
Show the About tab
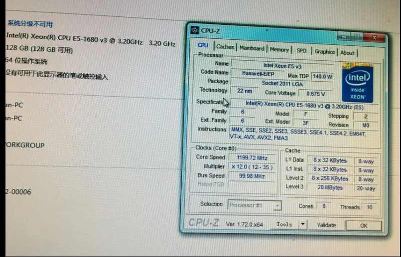click(x=347, y=53)
